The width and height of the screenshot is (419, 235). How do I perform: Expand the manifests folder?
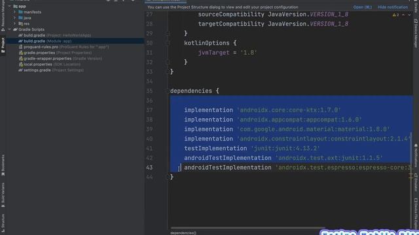pyautogui.click(x=14, y=12)
